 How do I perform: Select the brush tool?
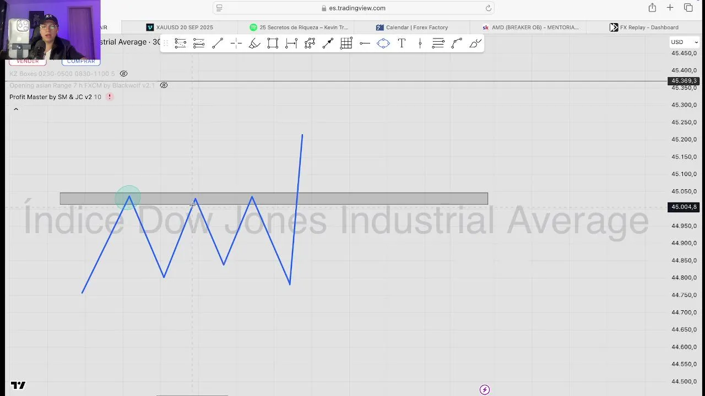coord(475,43)
